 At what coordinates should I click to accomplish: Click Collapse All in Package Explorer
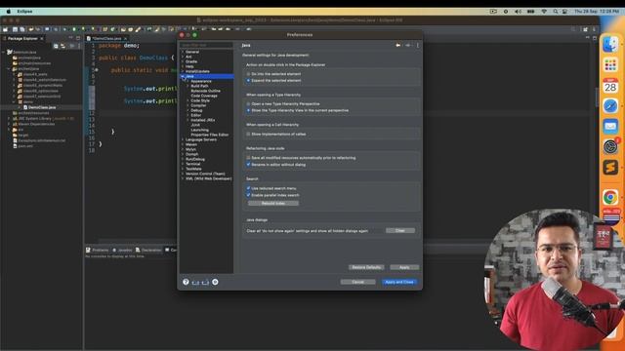(56, 46)
